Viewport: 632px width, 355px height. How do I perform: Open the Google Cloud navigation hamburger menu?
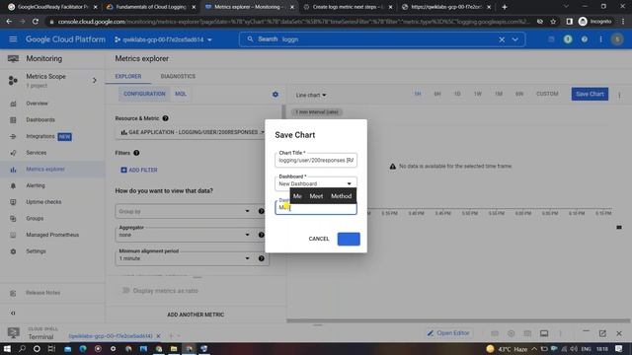(13, 39)
